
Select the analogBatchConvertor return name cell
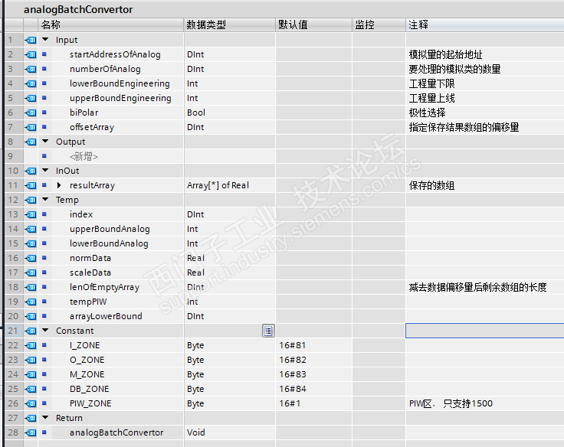pos(117,432)
